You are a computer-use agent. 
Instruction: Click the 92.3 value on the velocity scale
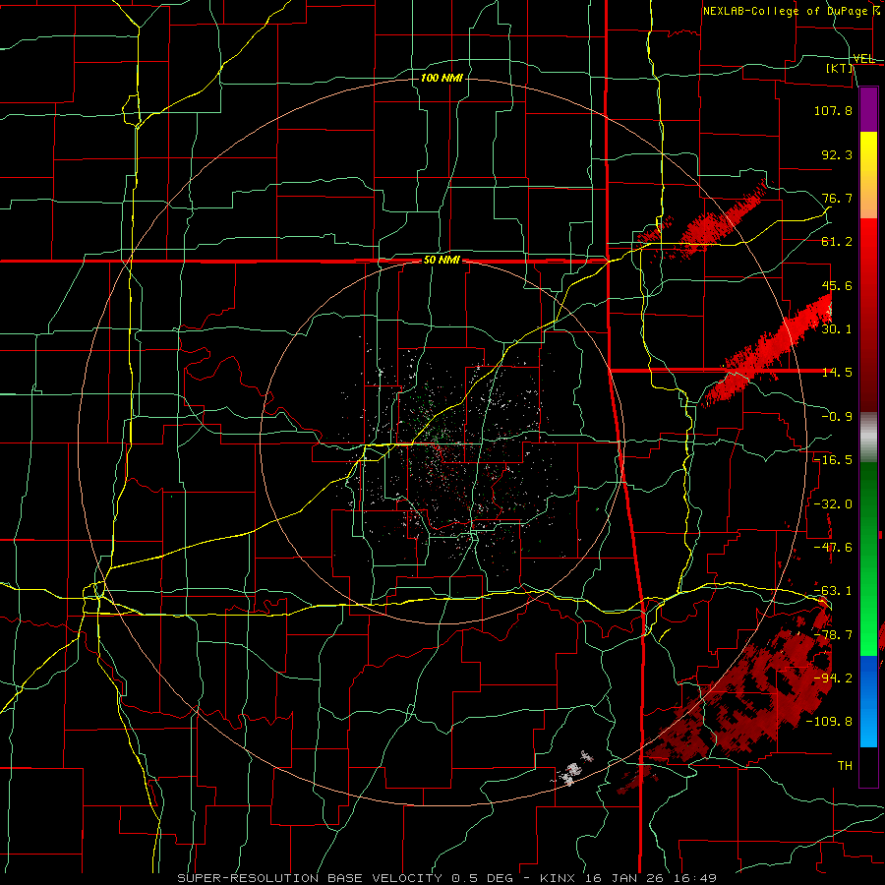[837, 154]
